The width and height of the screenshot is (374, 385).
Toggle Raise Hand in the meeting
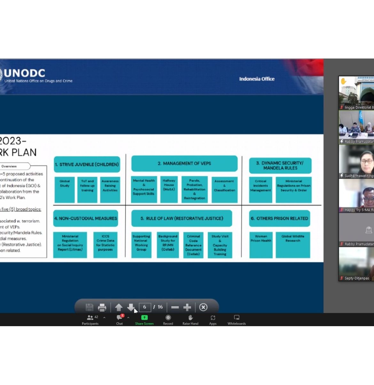click(191, 319)
